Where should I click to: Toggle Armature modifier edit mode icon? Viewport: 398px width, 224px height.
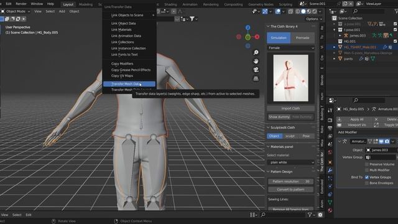pyautogui.click(x=376, y=141)
